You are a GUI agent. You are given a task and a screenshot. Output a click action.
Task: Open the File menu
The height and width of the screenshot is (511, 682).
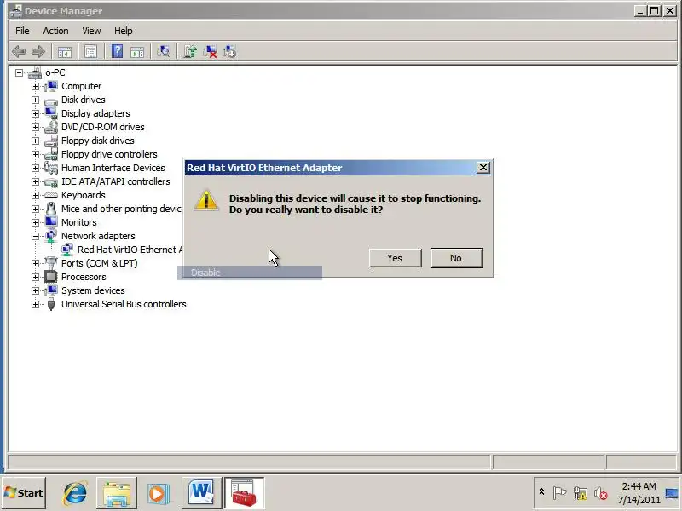click(22, 31)
